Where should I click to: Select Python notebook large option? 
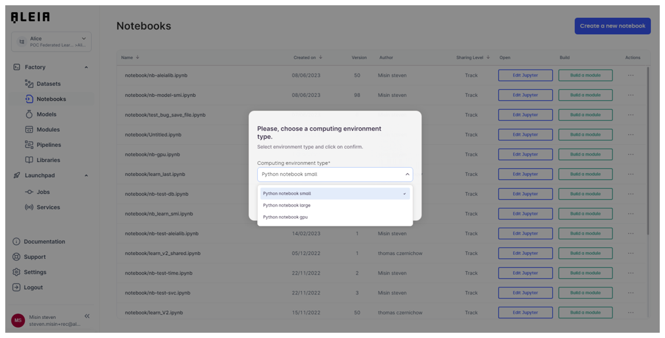287,206
